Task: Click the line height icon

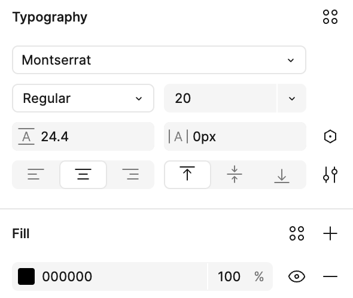Action: 26,136
